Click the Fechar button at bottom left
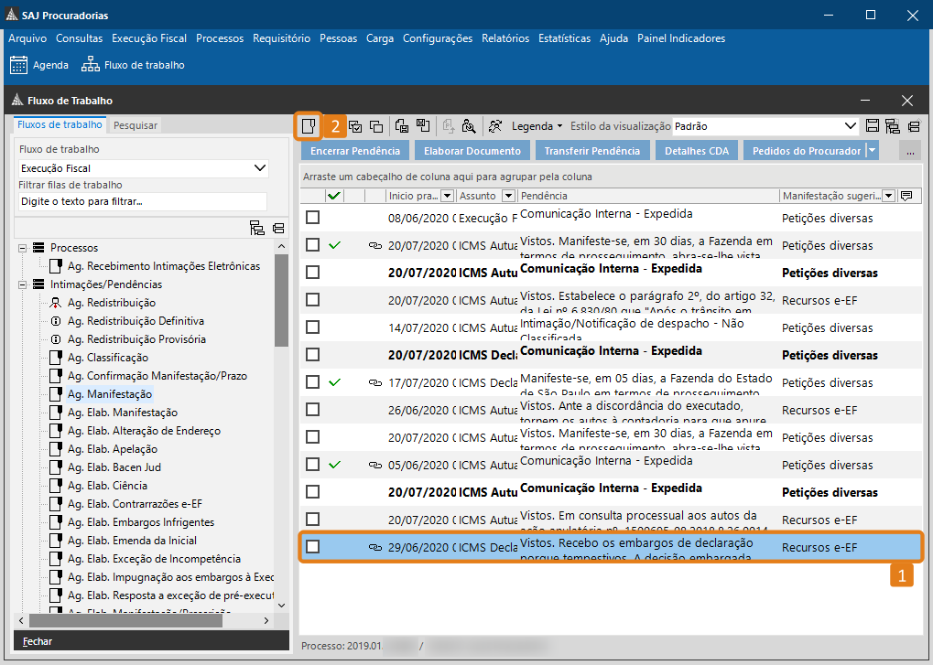Viewport: 933px width, 665px height. point(37,641)
